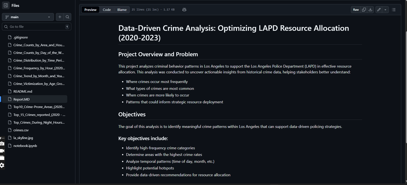Switch to the Blame tab
407x185 pixels.
coord(122,10)
